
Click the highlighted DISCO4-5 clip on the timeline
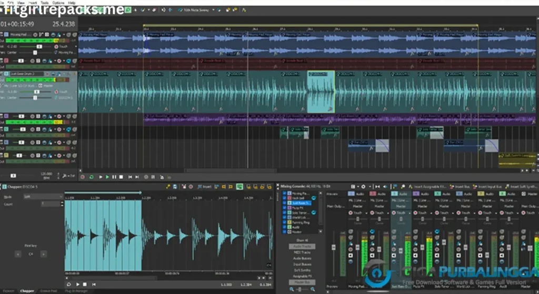pyautogui.click(x=321, y=92)
